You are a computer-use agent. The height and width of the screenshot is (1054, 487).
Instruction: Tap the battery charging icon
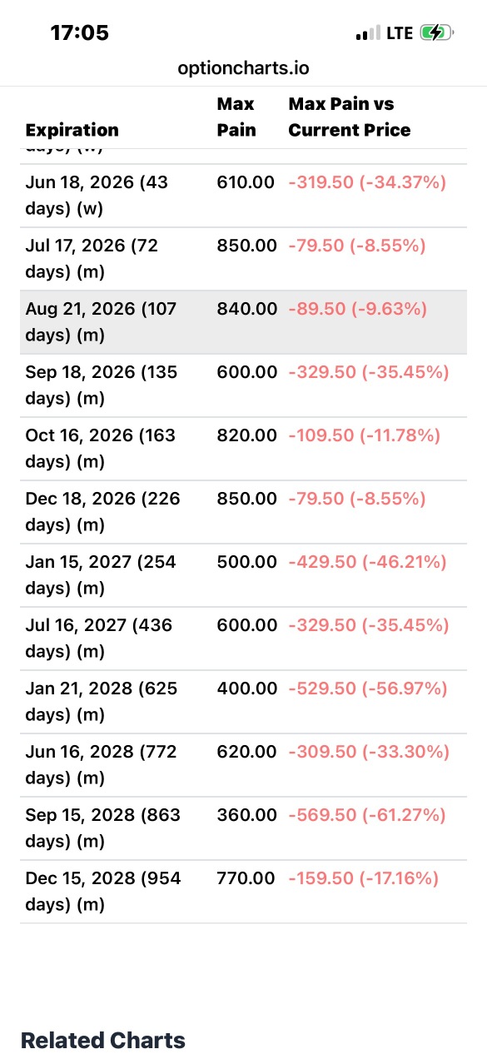click(x=436, y=33)
